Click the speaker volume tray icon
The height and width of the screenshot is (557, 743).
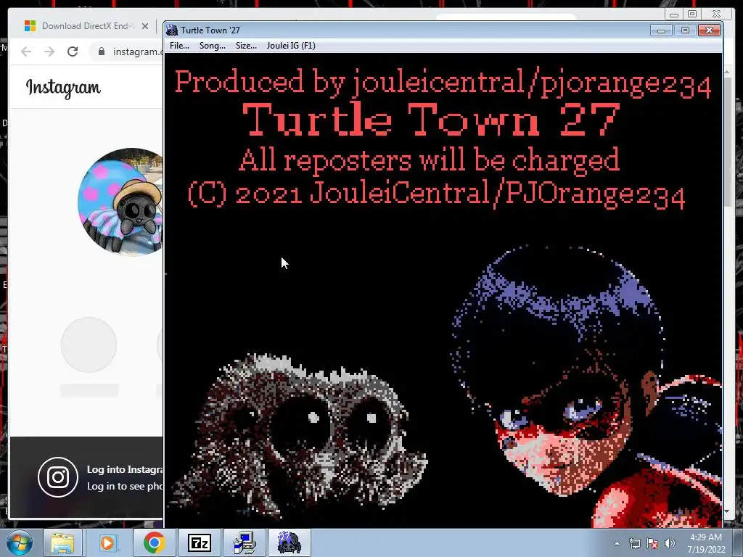tap(670, 543)
